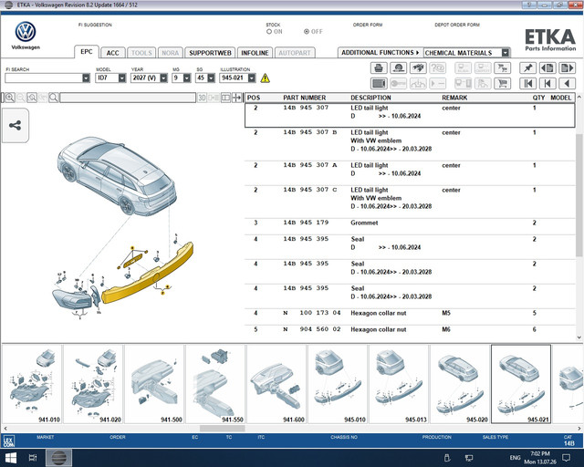Click the yellow warning triangle icon

[x=265, y=78]
